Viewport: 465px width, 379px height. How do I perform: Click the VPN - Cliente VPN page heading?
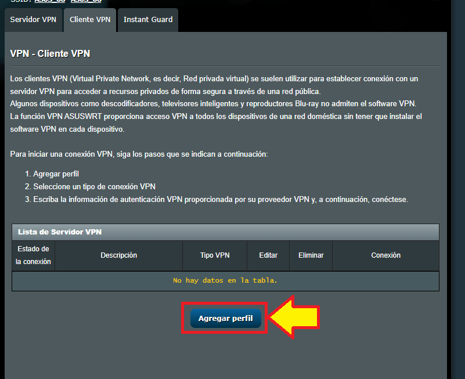tap(51, 54)
